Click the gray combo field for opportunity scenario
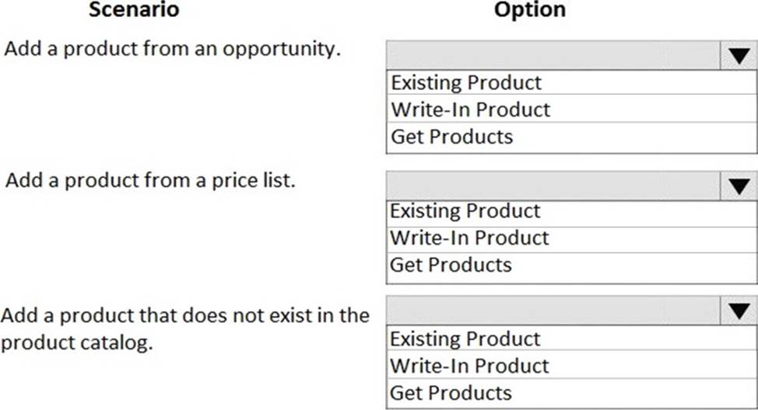This screenshot has height=410, width=758. coord(553,55)
